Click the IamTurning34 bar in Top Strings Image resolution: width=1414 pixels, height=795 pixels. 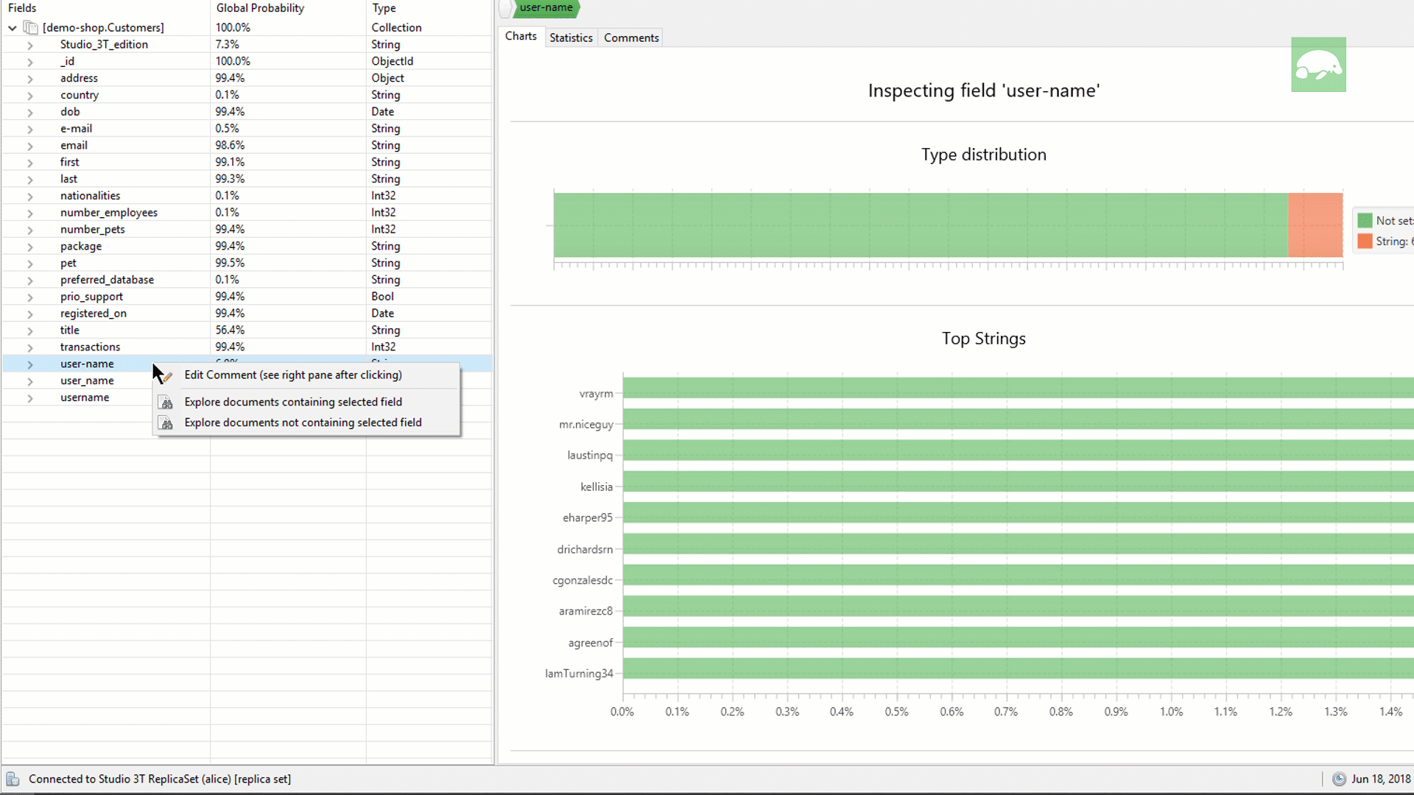1018,668
